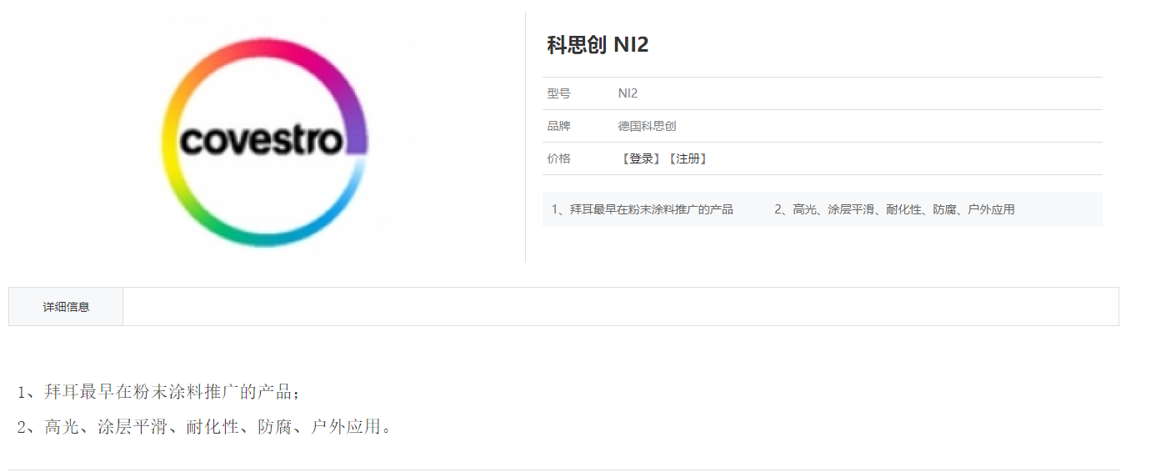
Task: Click the brand value 德国科思创
Action: (x=647, y=126)
